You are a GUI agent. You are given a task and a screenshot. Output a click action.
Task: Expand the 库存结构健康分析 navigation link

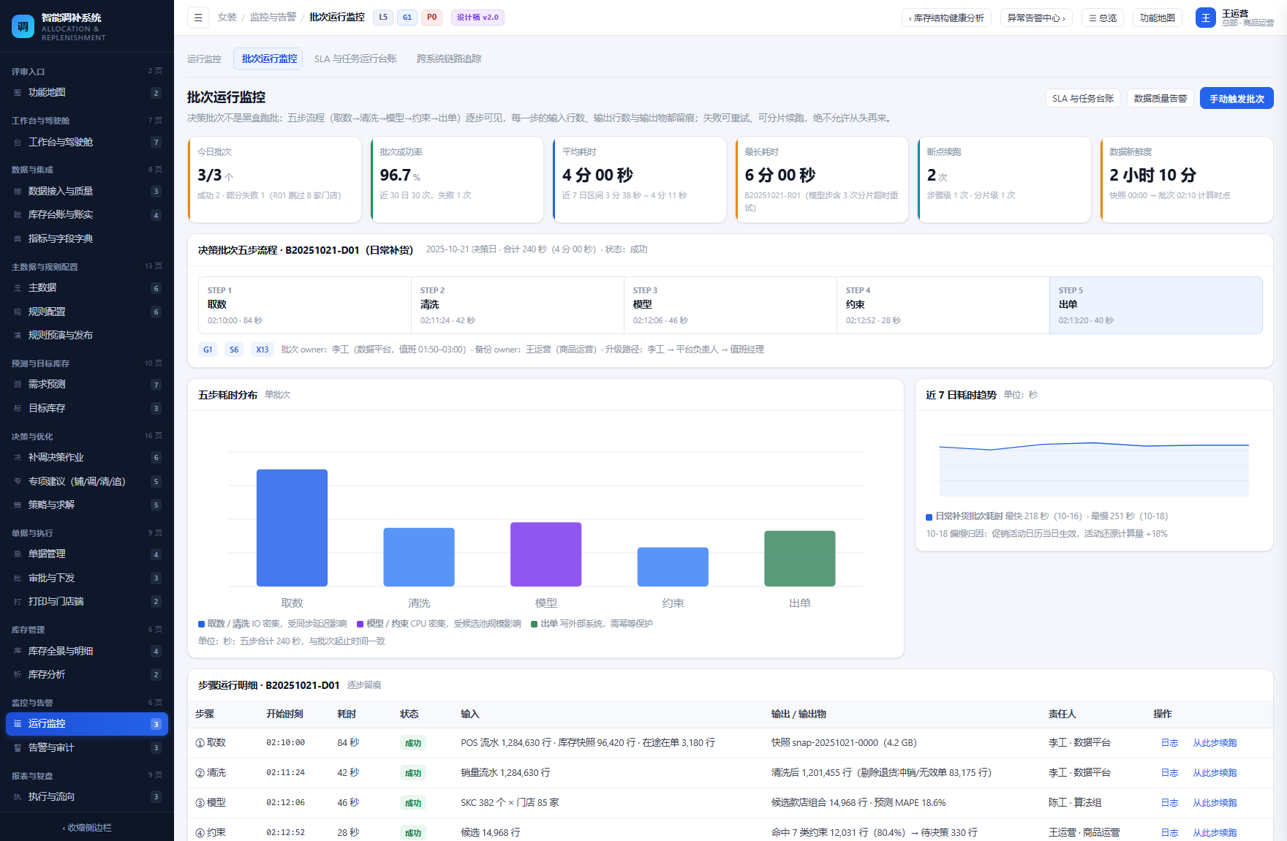(946, 18)
